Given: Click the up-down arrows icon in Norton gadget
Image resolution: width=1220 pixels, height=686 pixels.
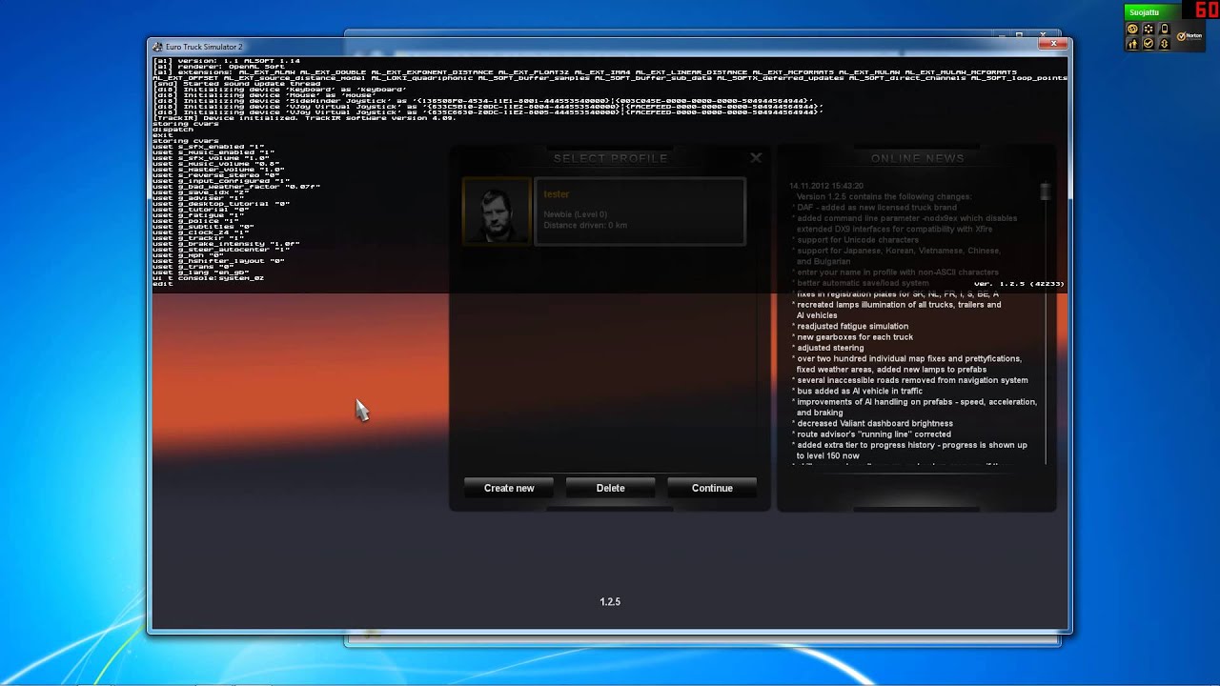Looking at the screenshot, I should point(1165,44).
